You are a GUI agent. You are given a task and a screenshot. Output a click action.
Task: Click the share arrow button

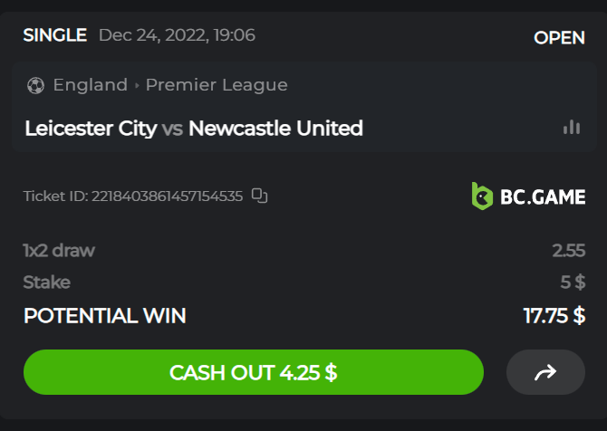click(x=545, y=372)
